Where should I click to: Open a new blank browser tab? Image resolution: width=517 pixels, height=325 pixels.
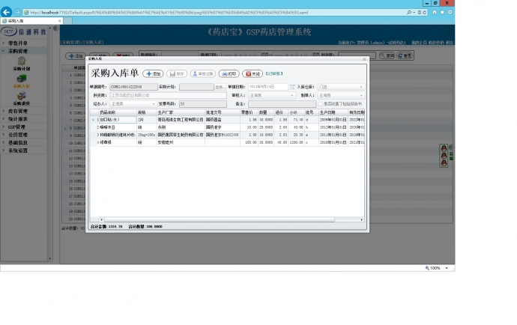click(68, 21)
